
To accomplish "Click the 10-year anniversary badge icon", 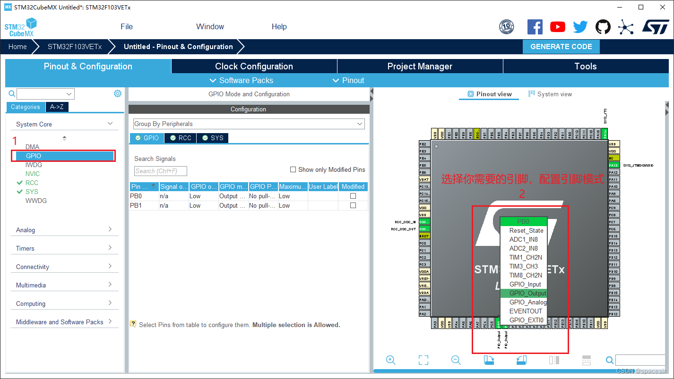I will pyautogui.click(x=506, y=27).
